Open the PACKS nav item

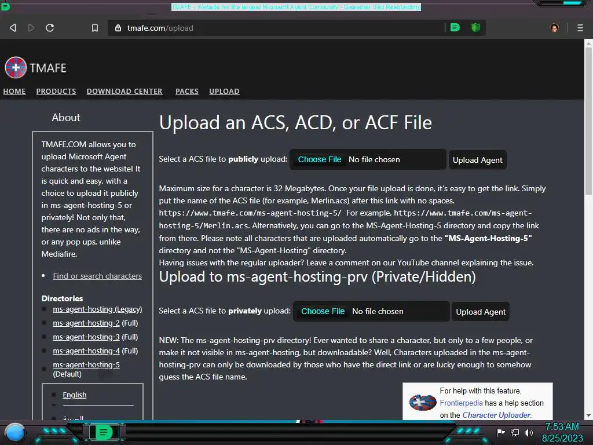click(187, 92)
